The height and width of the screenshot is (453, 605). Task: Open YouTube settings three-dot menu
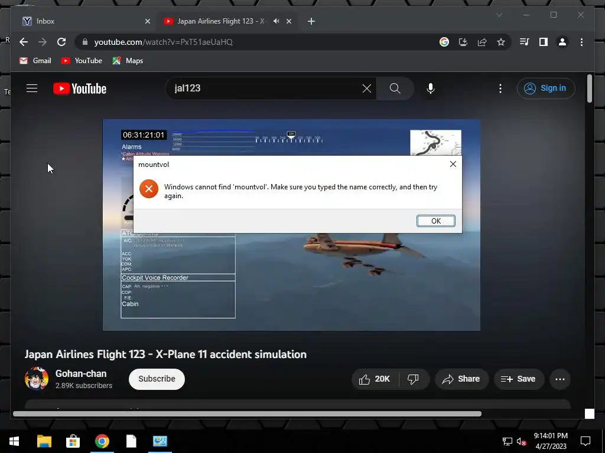pos(500,88)
